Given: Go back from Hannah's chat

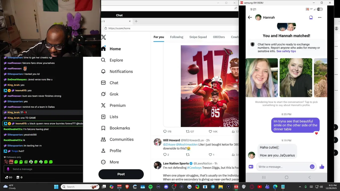Looking at the screenshot, I should 250,18.
